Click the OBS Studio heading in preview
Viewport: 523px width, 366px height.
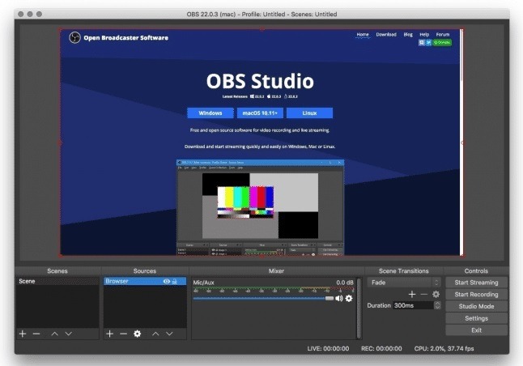260,81
